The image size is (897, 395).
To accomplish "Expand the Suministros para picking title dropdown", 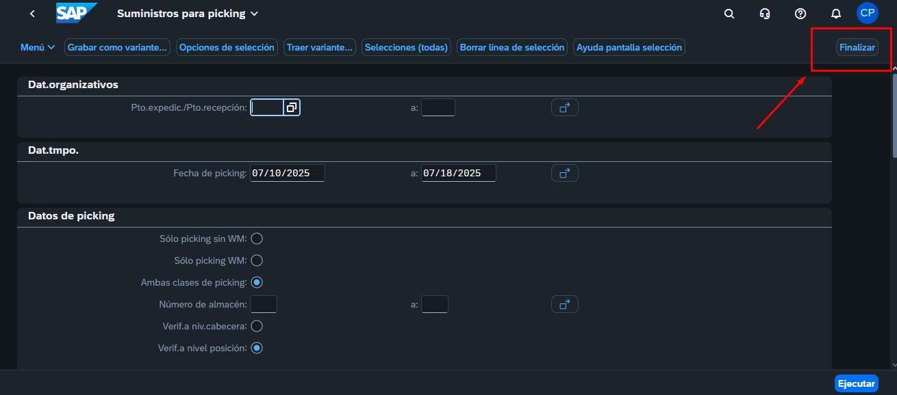I will click(x=255, y=14).
